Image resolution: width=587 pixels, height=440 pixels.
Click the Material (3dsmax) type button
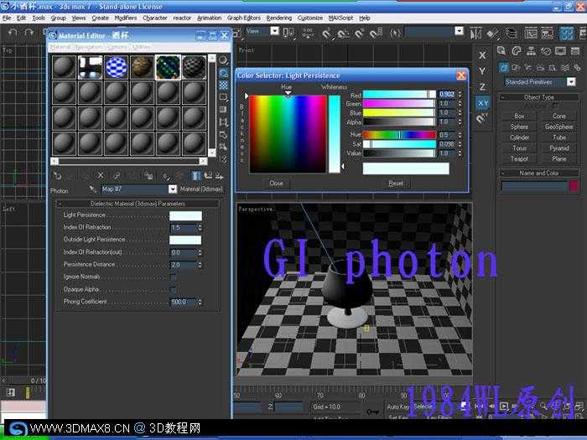point(201,189)
